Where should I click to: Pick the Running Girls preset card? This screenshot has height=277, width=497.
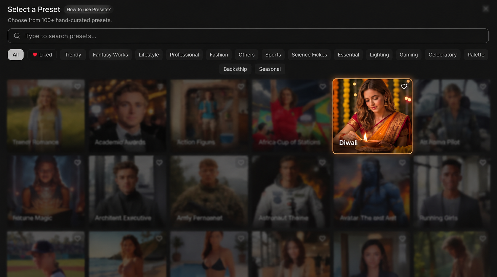(452, 192)
